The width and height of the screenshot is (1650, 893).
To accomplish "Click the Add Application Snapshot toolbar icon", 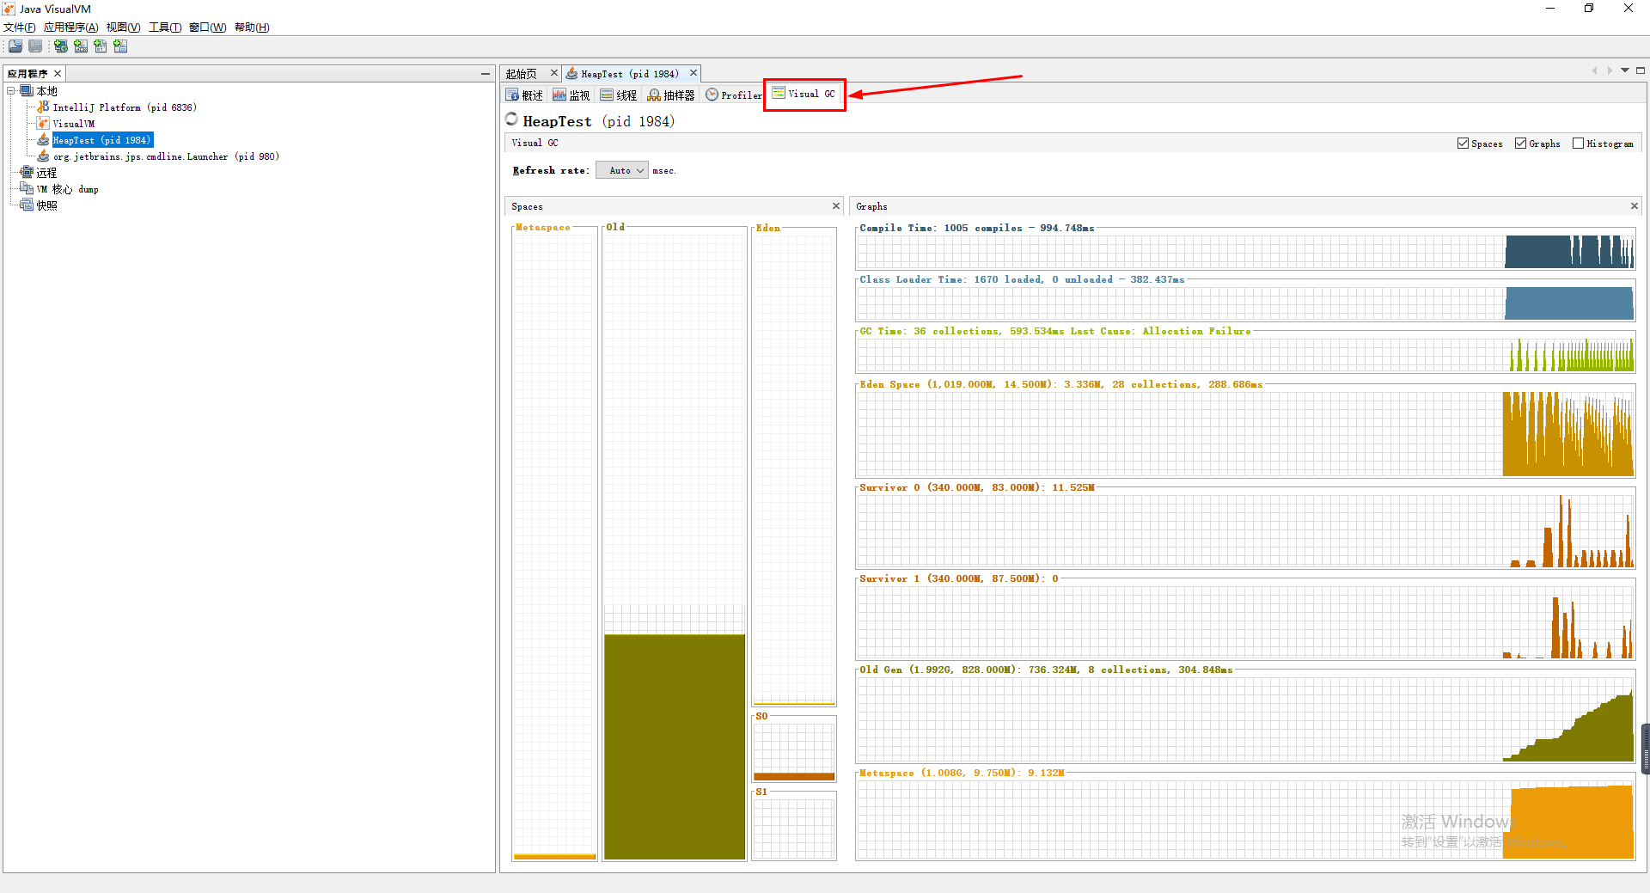I will 120,46.
